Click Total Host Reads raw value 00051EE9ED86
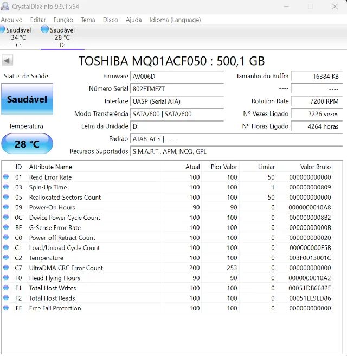Viewport: 347px width, 356px height. [310, 298]
